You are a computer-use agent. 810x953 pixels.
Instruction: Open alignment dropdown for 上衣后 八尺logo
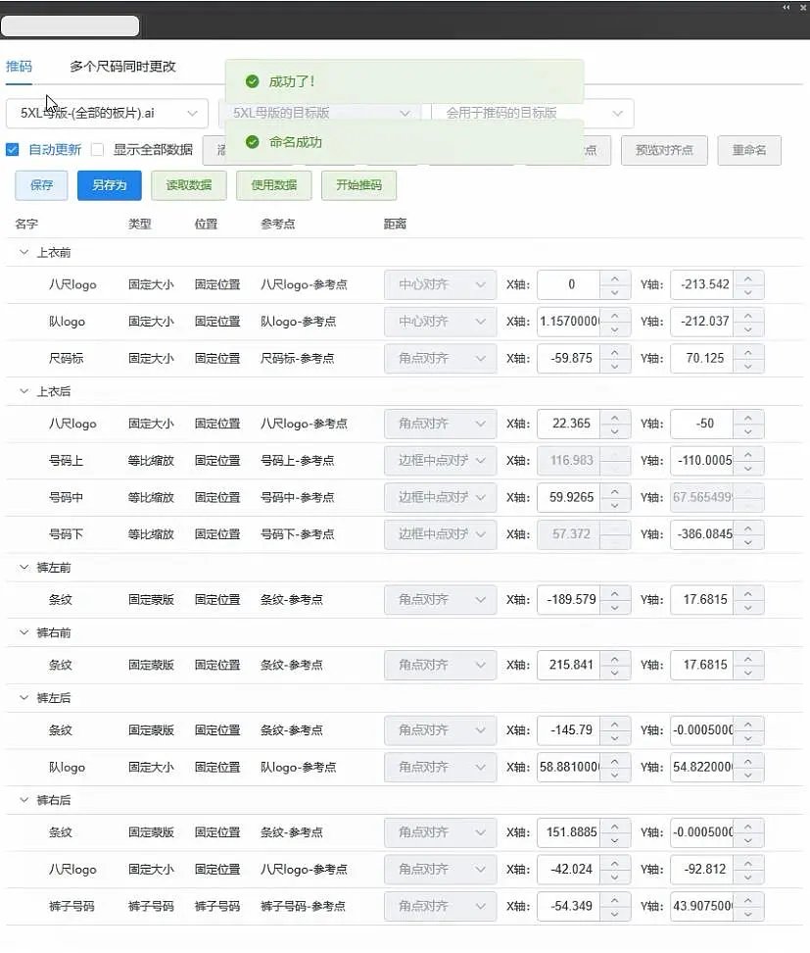point(440,425)
